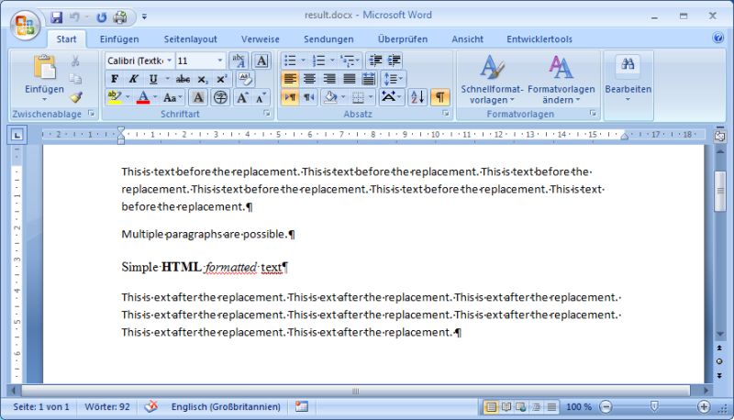Click the zoom out minus button

coord(606,407)
